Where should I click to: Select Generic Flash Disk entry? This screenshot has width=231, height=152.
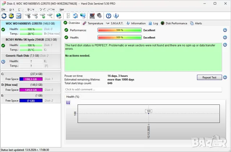point(31,61)
